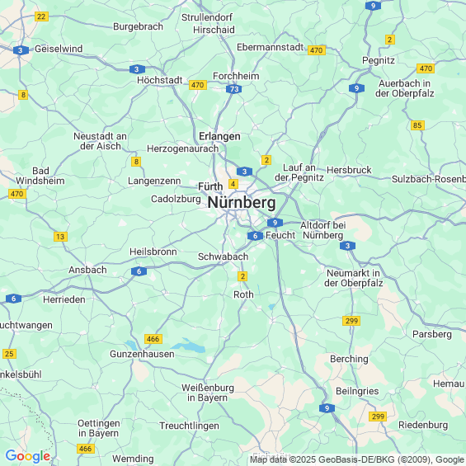Select the Bad Windsheim town label
The width and height of the screenshot is (466, 466).
pyautogui.click(x=40, y=176)
